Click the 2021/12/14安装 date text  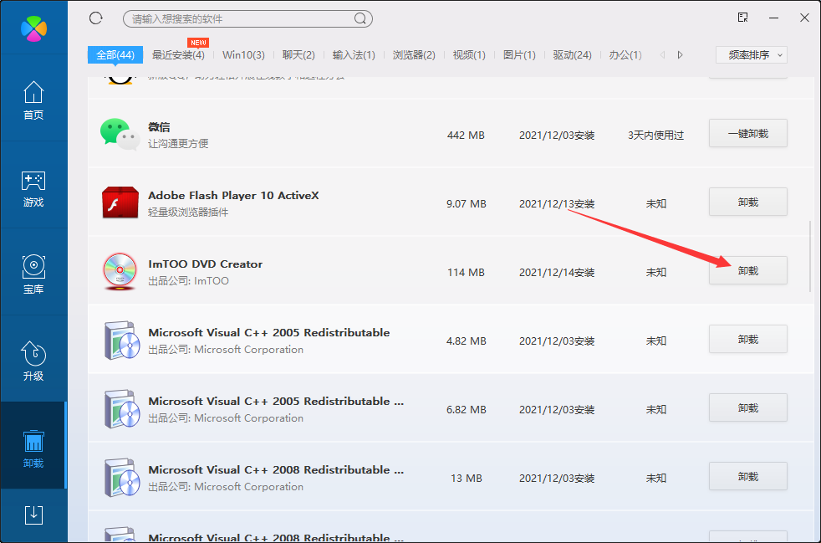pos(557,273)
